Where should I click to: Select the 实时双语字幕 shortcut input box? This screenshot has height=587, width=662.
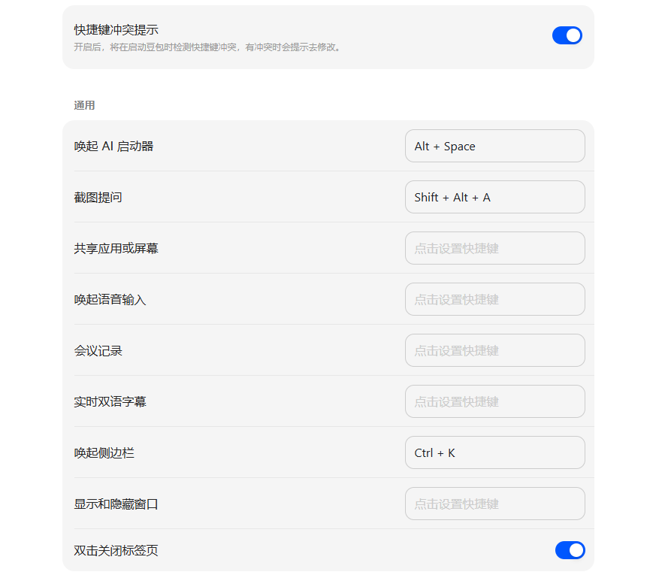[x=494, y=401]
